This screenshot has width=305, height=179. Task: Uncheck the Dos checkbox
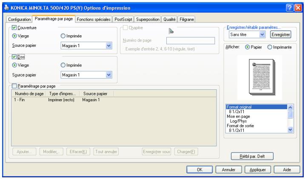(14, 57)
